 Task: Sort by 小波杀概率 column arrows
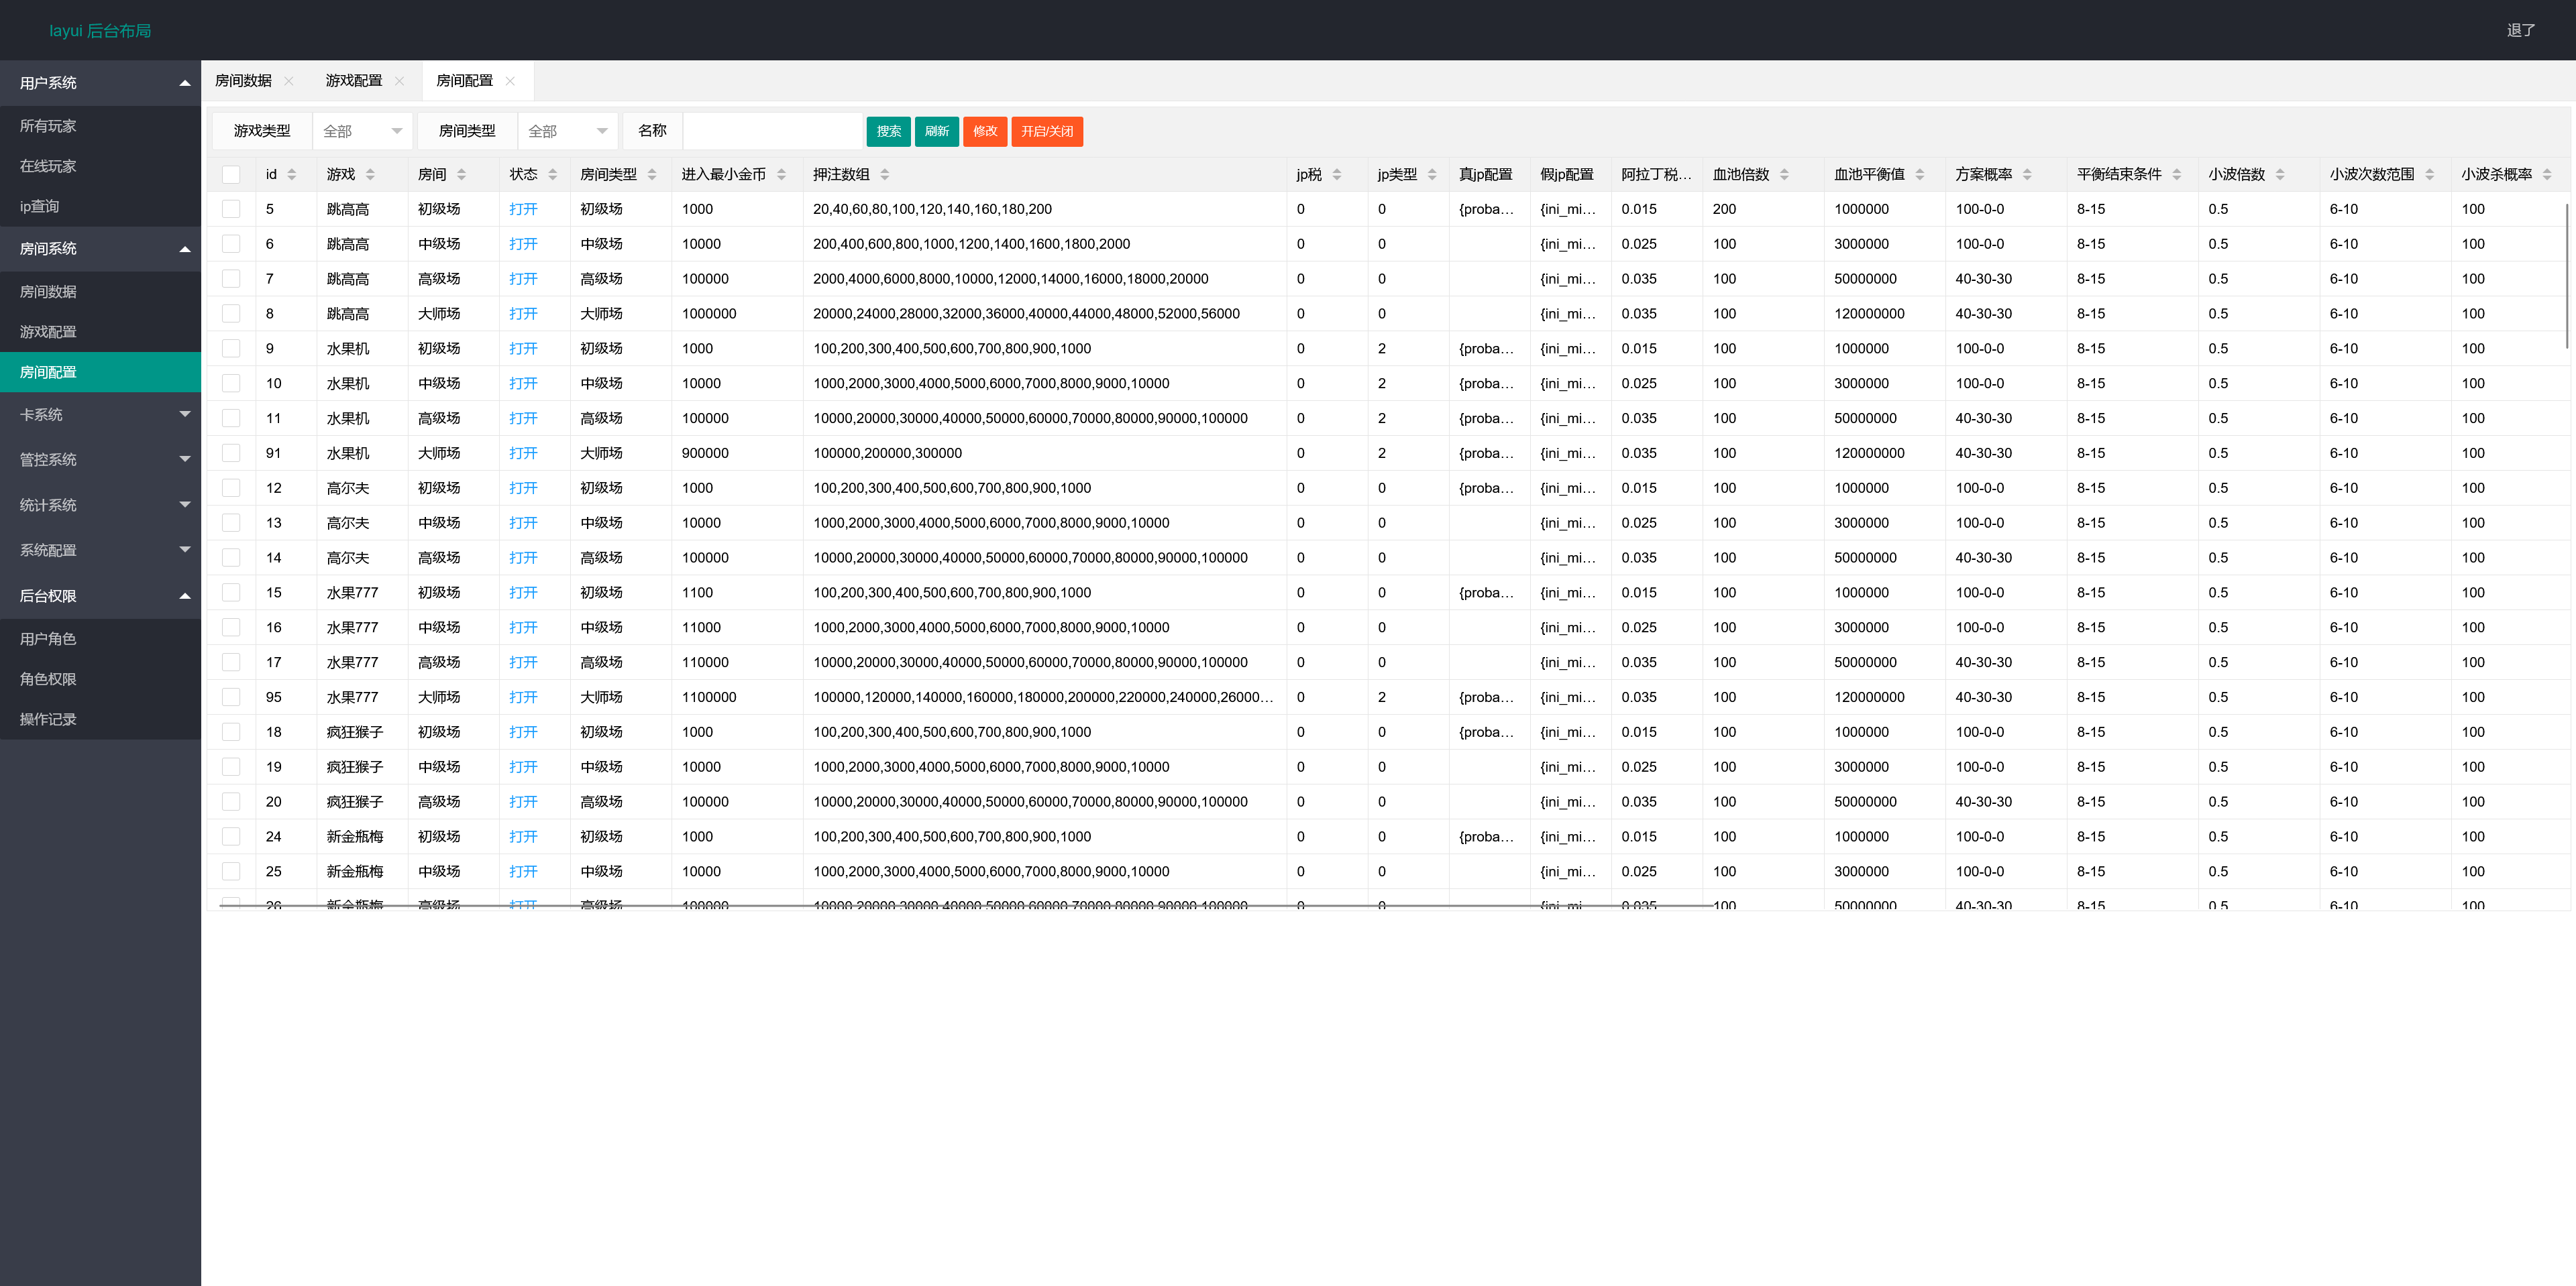point(2547,174)
